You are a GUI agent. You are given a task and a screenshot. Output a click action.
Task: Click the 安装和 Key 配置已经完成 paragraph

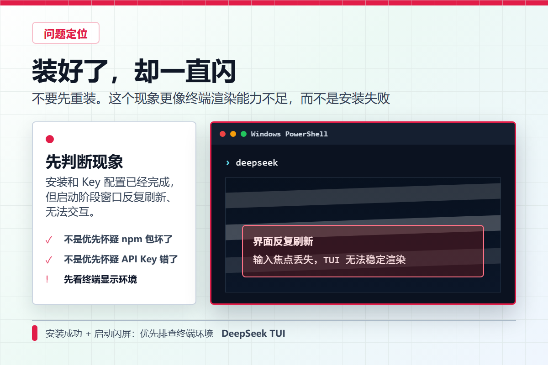click(x=111, y=197)
